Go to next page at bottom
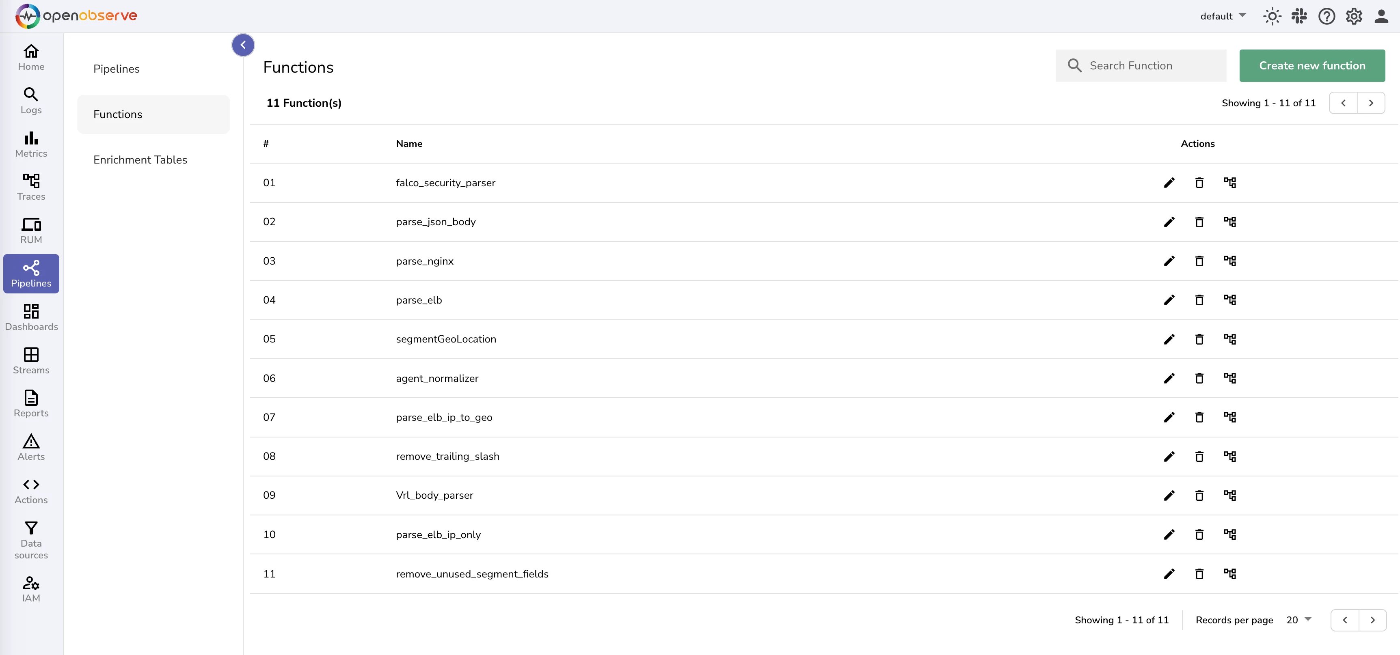 (1372, 620)
